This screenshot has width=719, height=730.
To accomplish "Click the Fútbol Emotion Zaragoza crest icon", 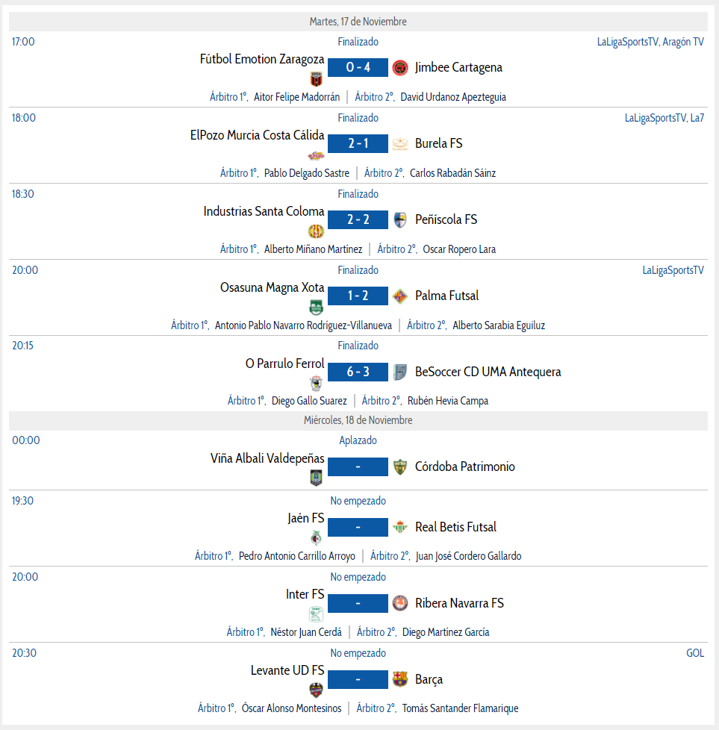I will [x=316, y=80].
